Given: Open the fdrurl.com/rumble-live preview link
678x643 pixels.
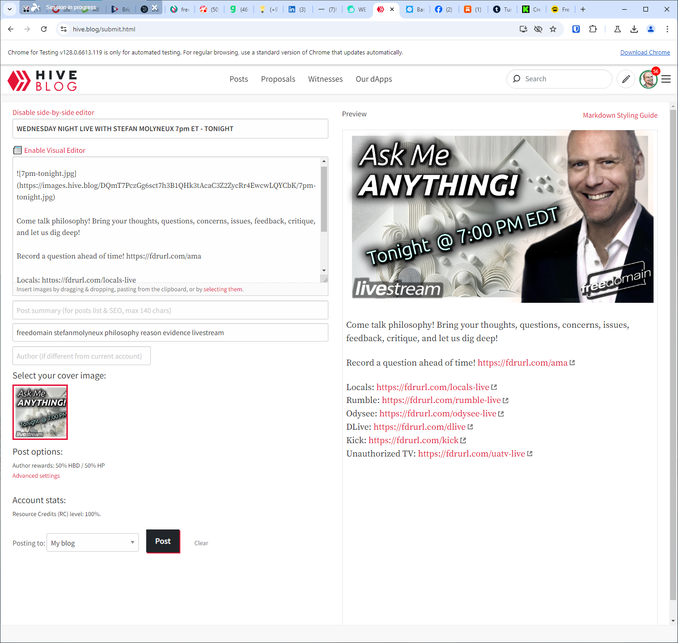Looking at the screenshot, I should coord(441,400).
